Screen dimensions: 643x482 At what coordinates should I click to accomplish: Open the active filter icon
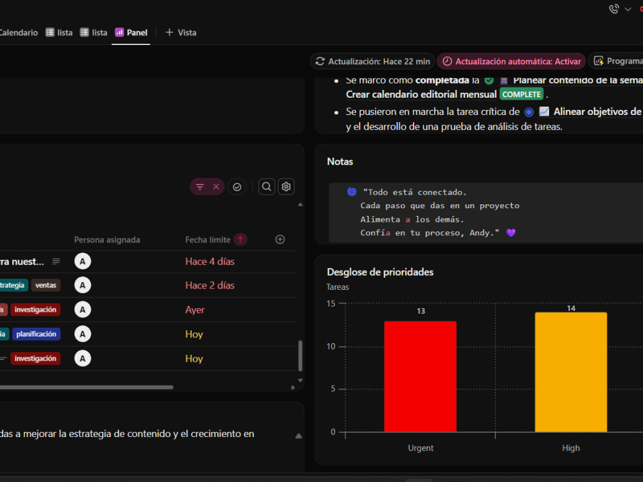(x=200, y=187)
